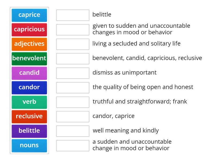The height and width of the screenshot is (161, 214).
Task: Pick the teal 'verb' tile
Action: (x=29, y=102)
